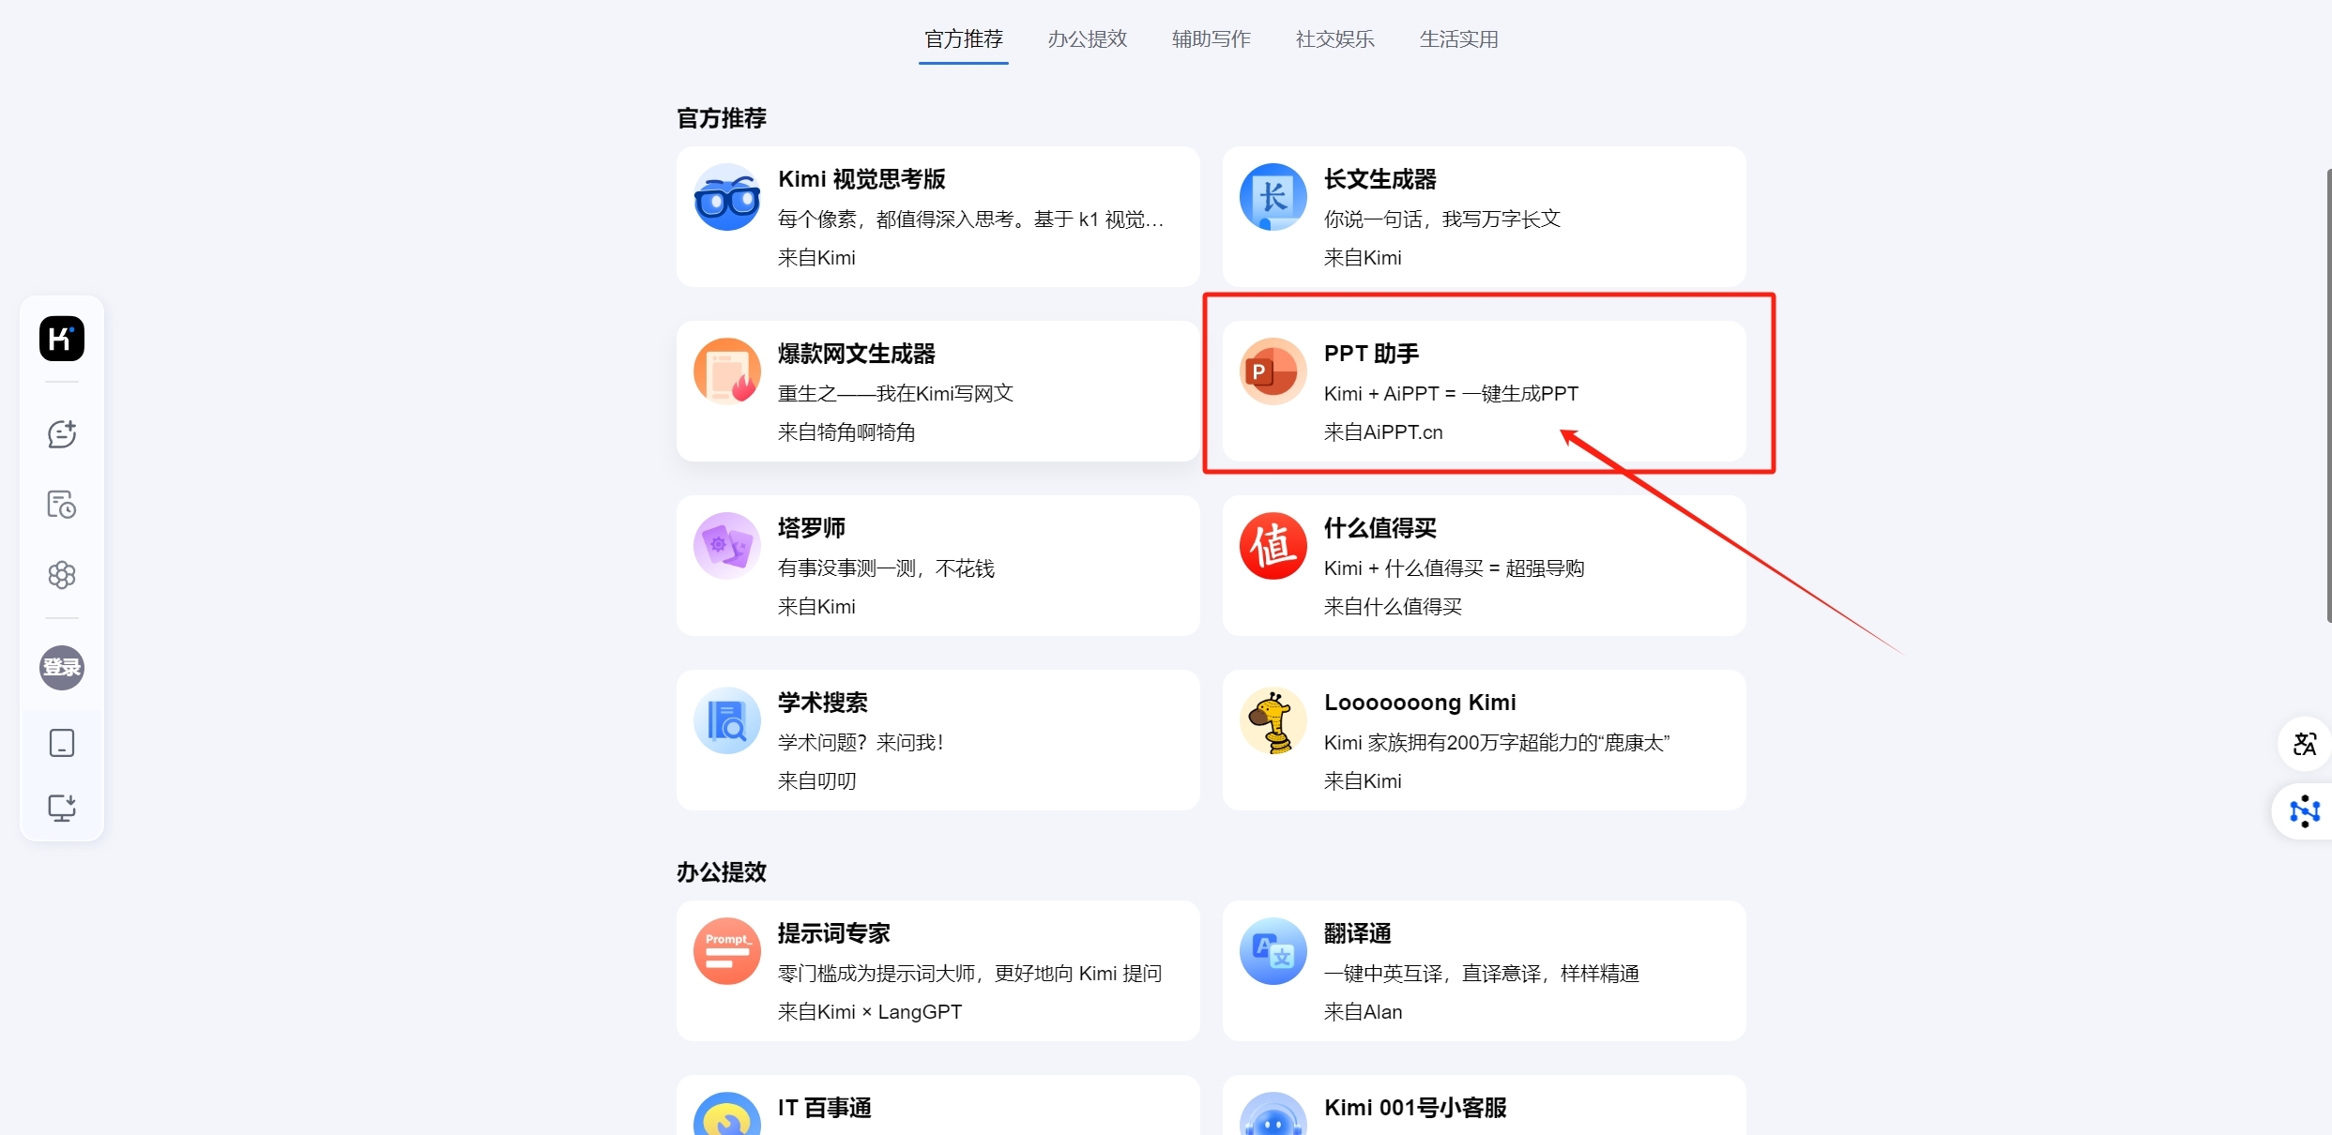Click the 提示词专家 Prompt icon
The width and height of the screenshot is (2332, 1135).
[x=727, y=951]
